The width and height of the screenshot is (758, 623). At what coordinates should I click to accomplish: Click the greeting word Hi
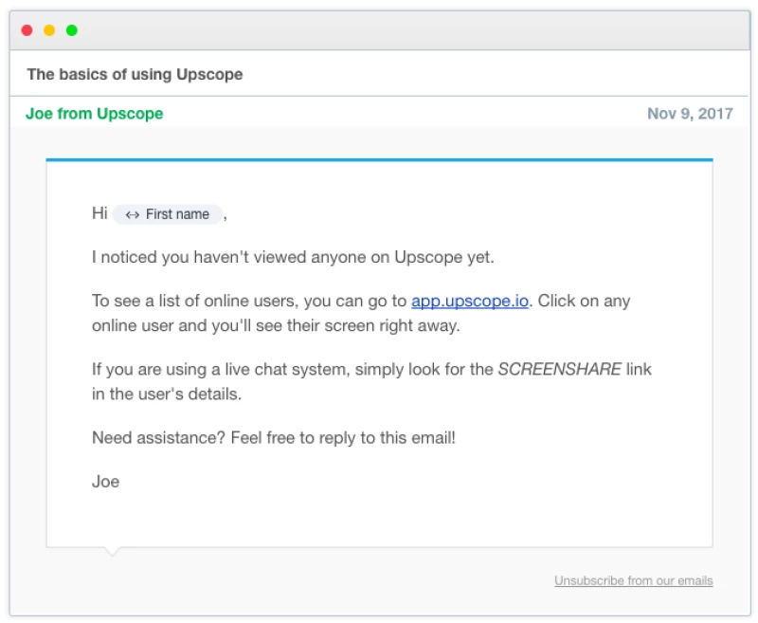point(99,214)
